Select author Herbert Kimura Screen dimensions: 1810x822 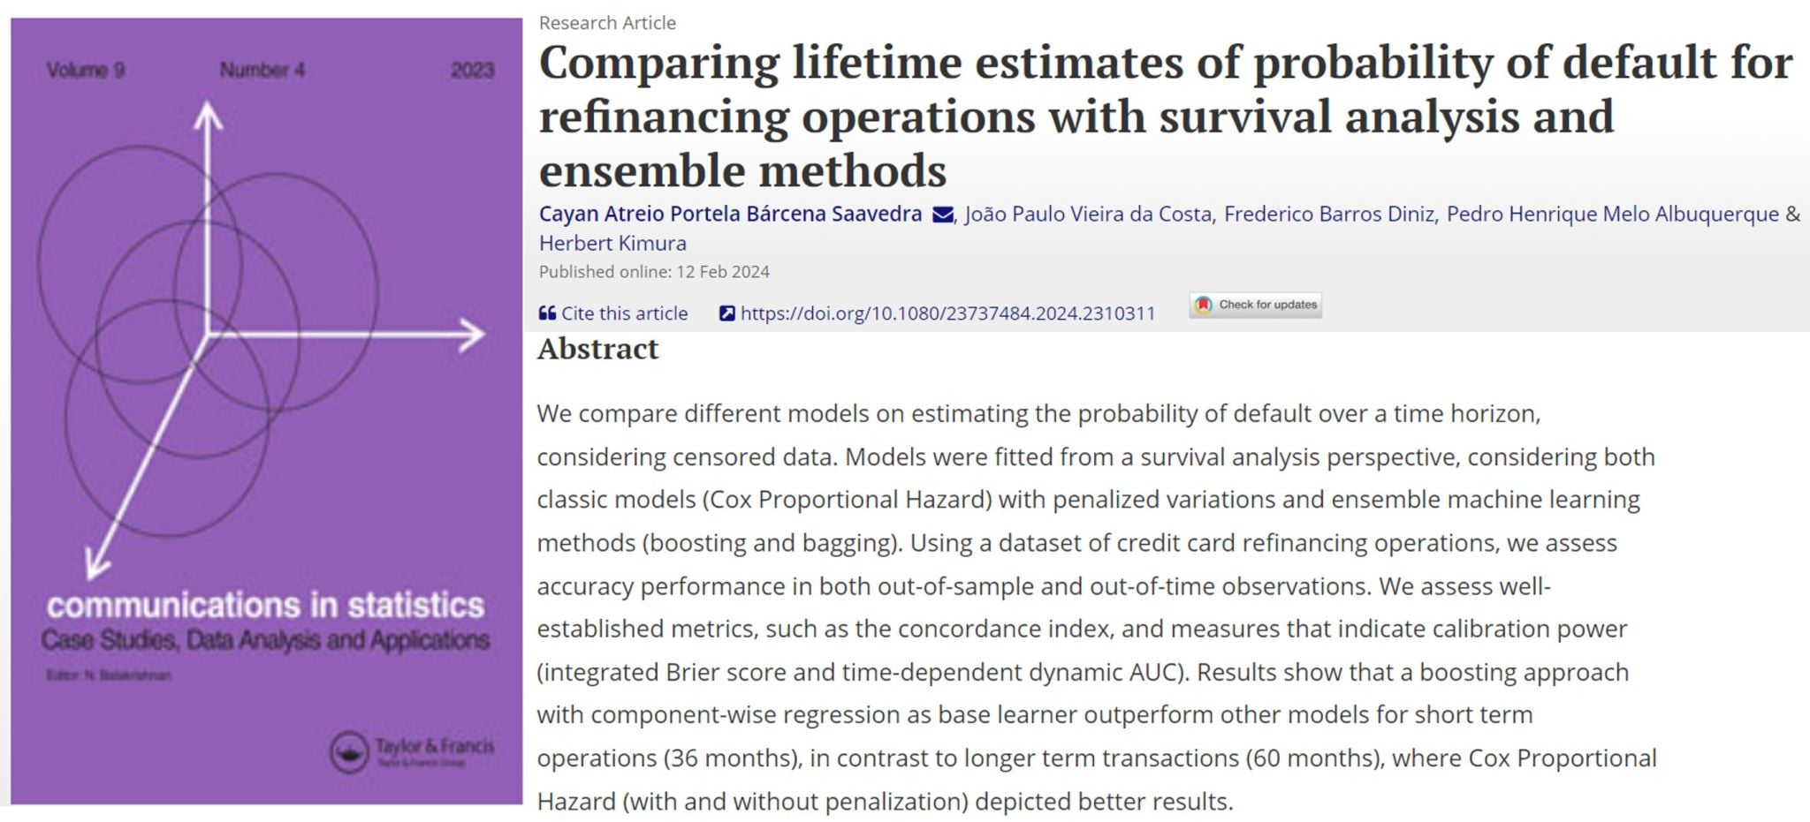(x=612, y=243)
